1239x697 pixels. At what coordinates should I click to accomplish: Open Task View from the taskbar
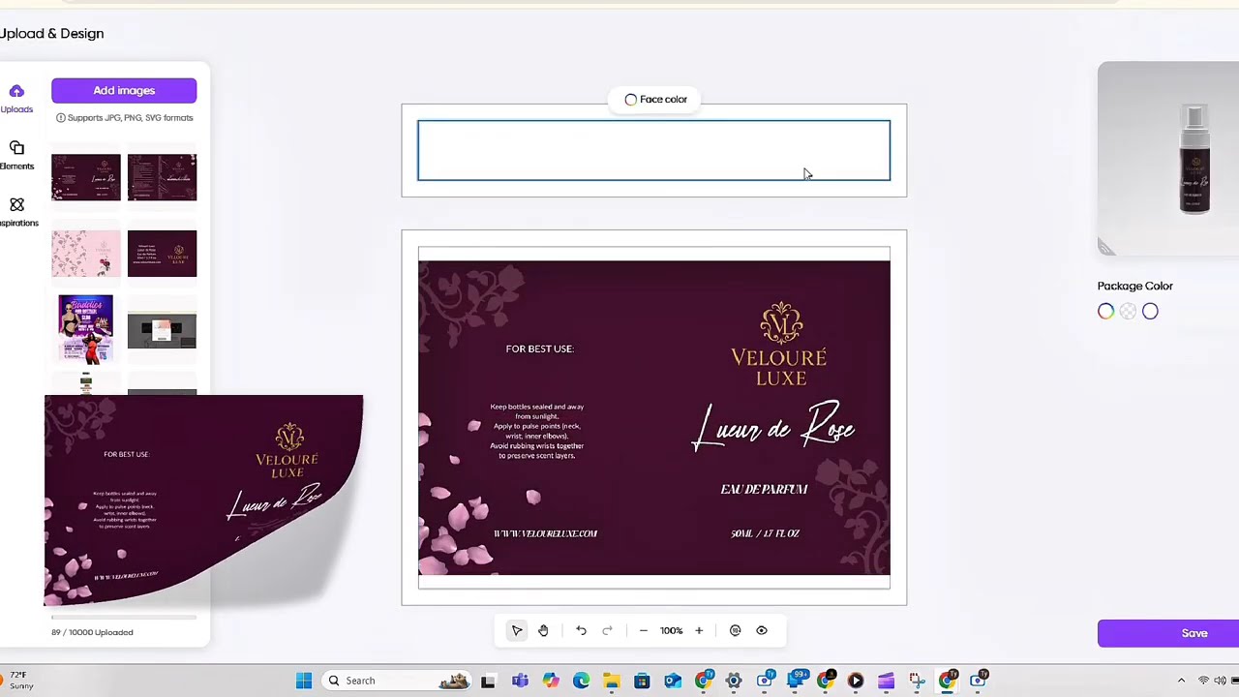pyautogui.click(x=488, y=681)
